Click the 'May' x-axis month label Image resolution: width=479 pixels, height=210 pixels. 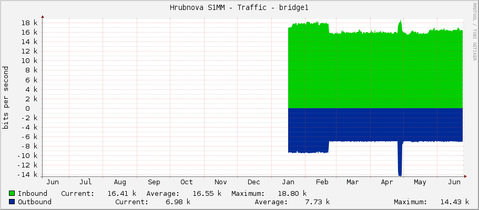[420, 182]
